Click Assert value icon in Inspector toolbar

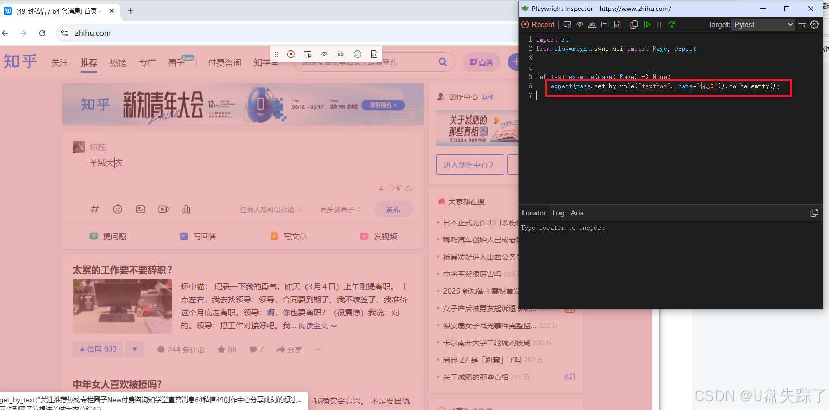[x=605, y=24]
